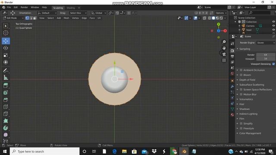The width and height of the screenshot is (276, 155).
Task: Select the Inset Faces tool
Action: tap(6, 93)
